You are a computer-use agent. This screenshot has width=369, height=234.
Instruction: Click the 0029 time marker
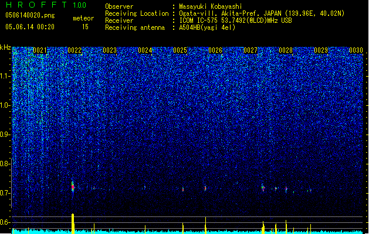pos(321,50)
